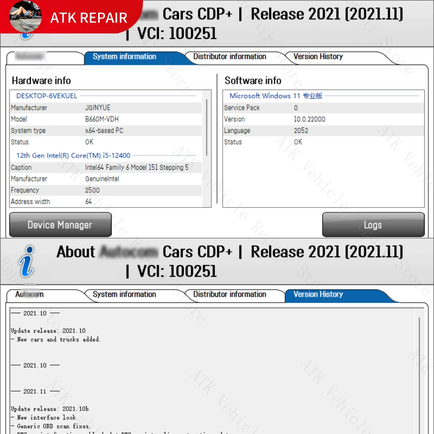The image size is (434, 434).
Task: Select the System type x64-based PC row
Action: [106, 131]
